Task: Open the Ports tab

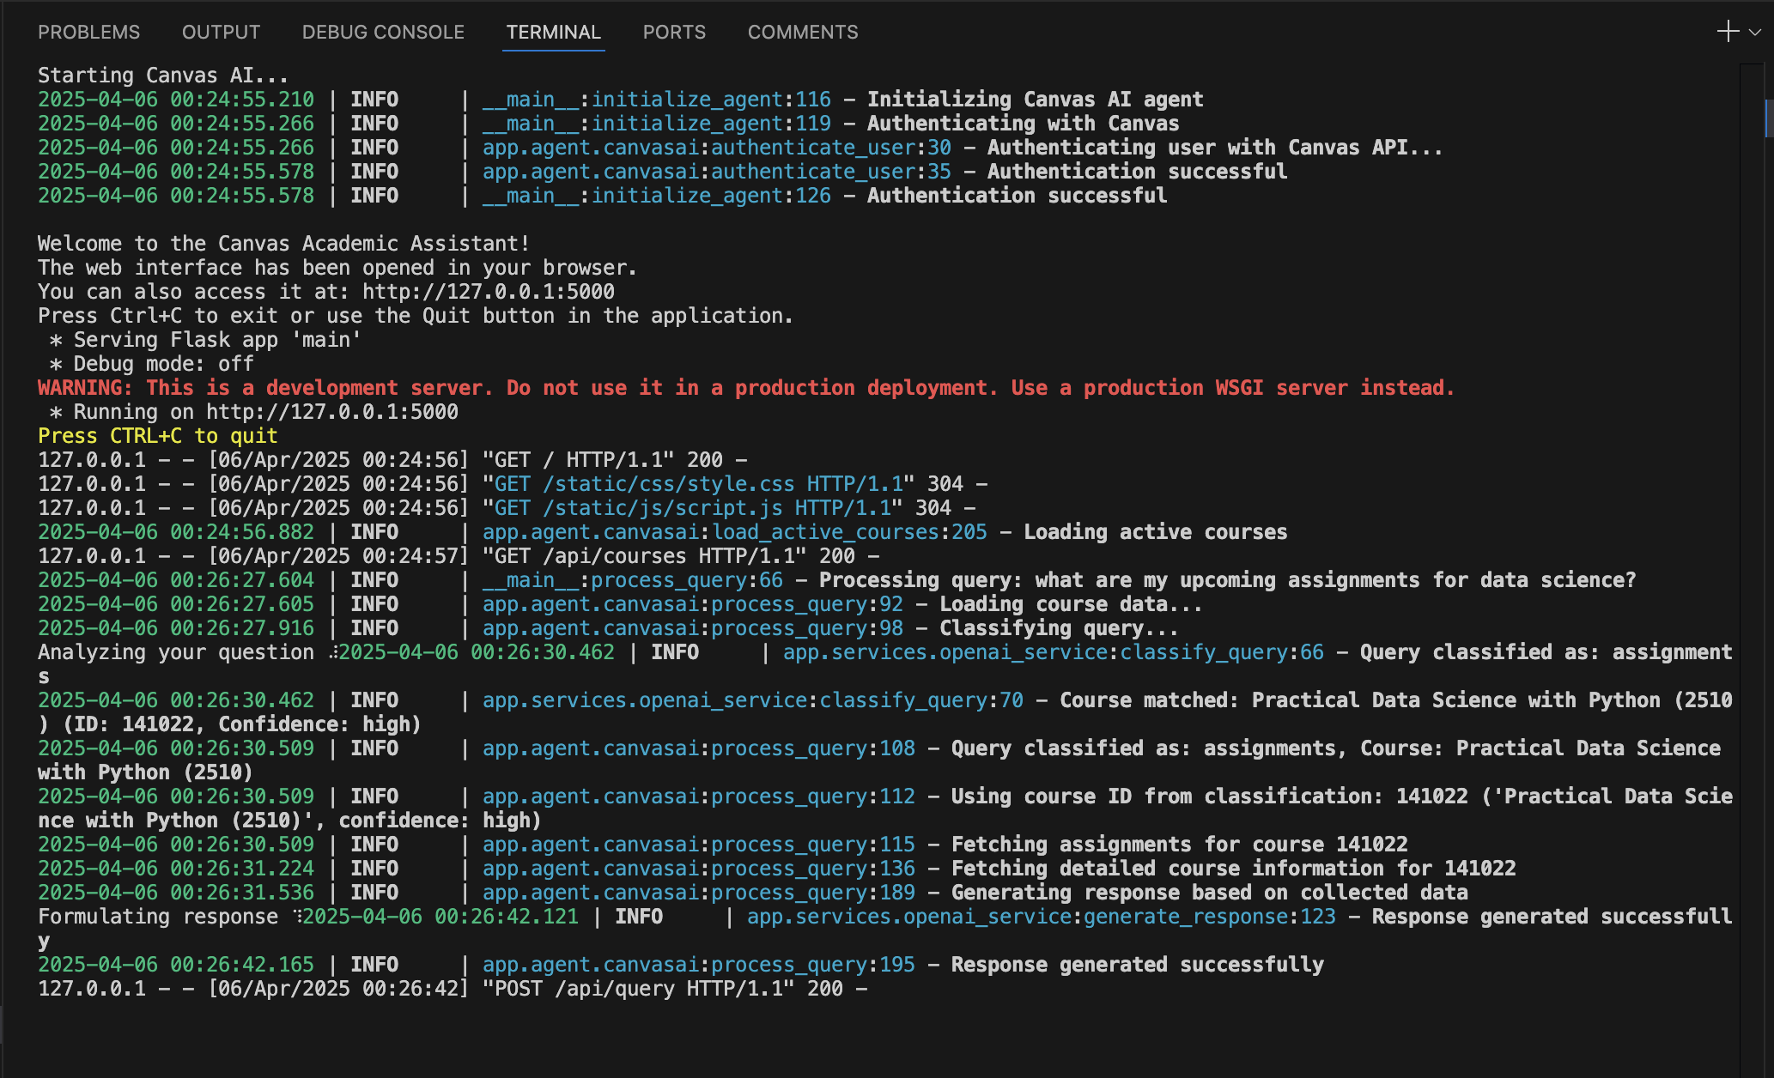Action: (674, 32)
